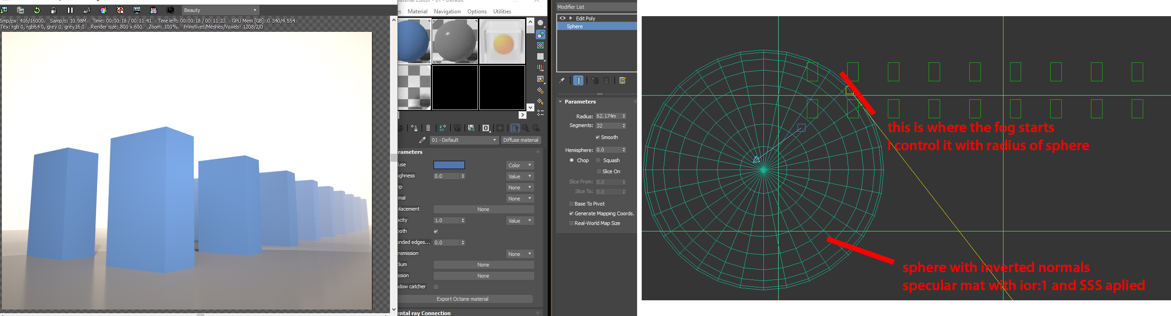
Task: Click the Select by Material icon
Action: pyautogui.click(x=540, y=102)
